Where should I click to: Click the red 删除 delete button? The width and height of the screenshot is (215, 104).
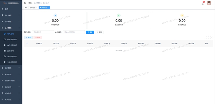pyautogui.click(x=38, y=37)
